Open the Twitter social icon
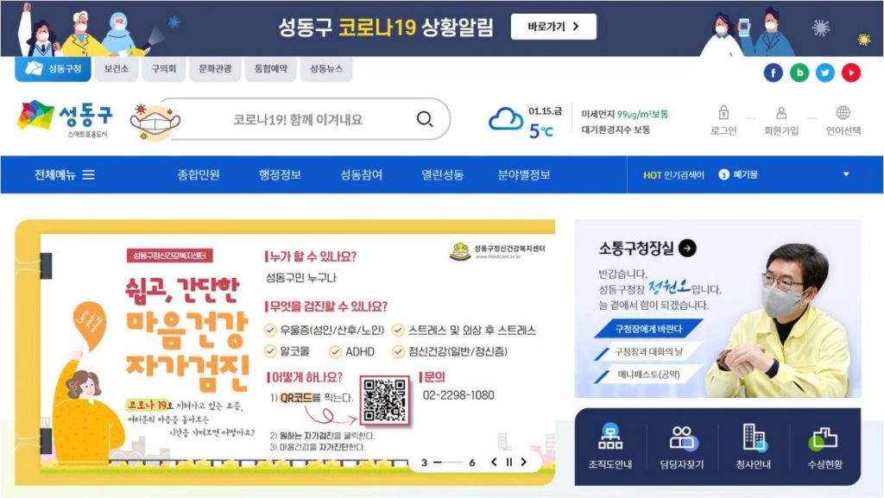884x498 pixels. pyautogui.click(x=825, y=73)
